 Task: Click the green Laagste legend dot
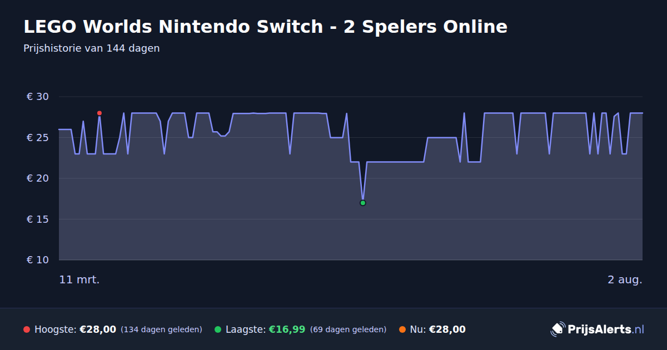(218, 329)
